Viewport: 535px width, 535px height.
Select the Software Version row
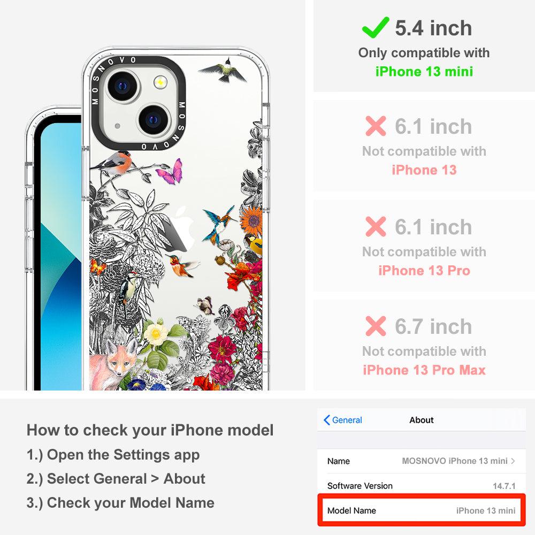(422, 486)
